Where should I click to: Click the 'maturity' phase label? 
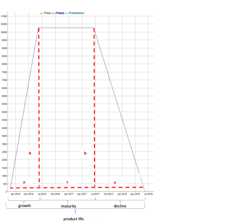pyautogui.click(x=69, y=206)
